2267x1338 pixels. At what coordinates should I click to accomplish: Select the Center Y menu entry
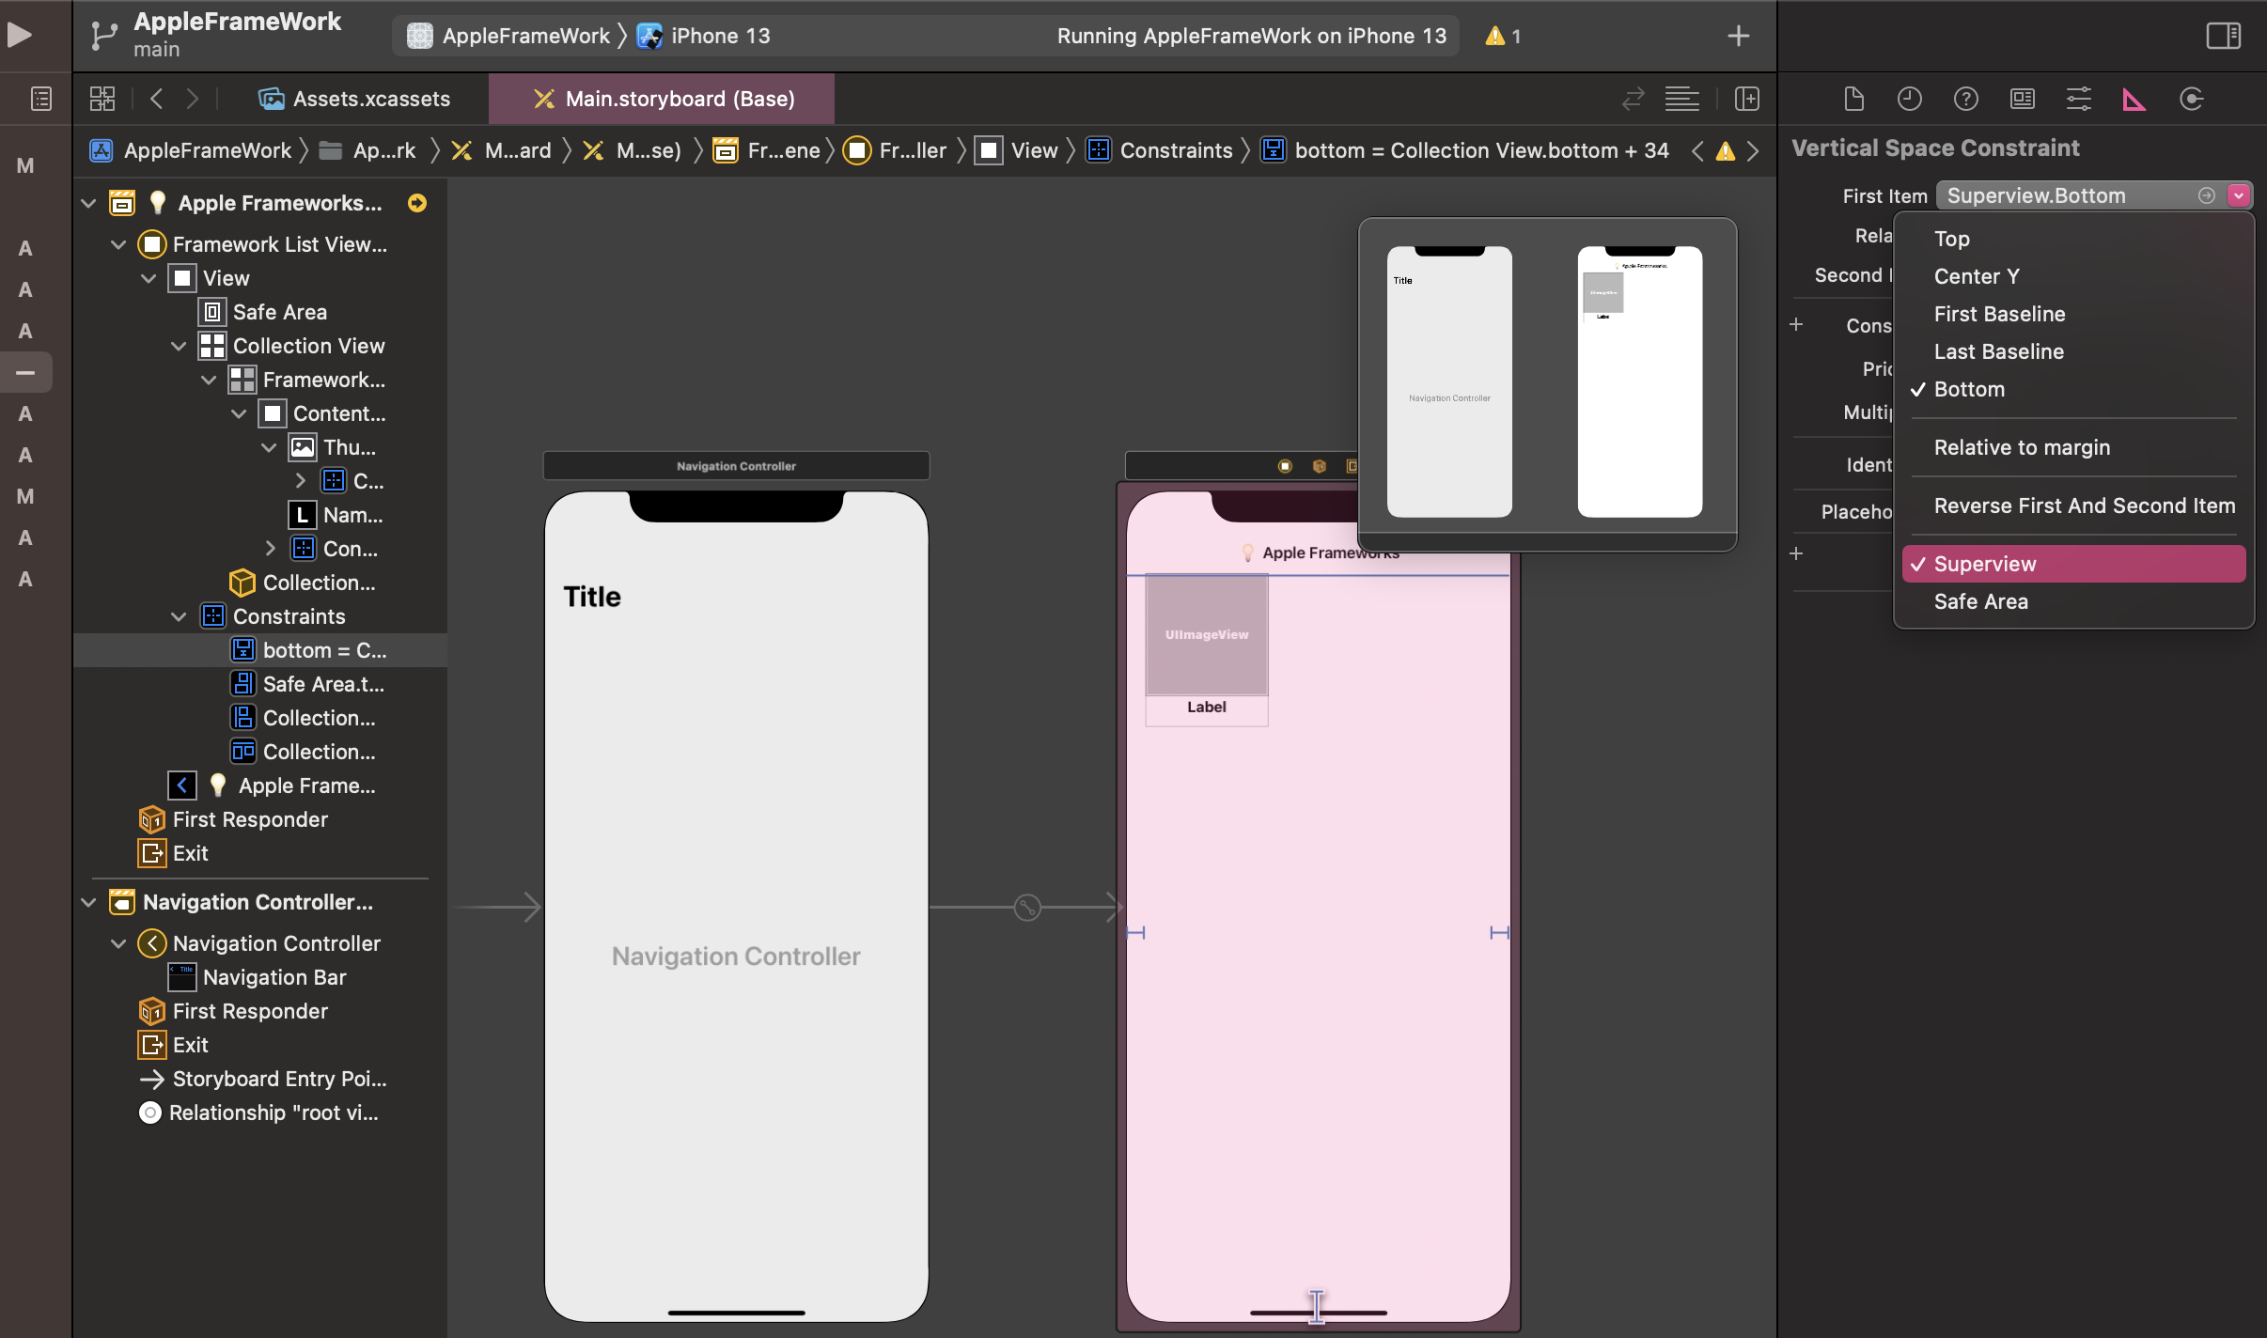(1976, 276)
